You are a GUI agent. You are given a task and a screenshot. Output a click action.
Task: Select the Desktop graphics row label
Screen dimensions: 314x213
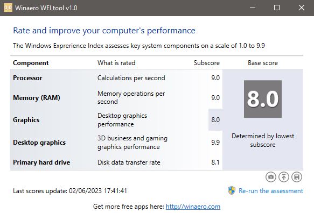click(39, 143)
